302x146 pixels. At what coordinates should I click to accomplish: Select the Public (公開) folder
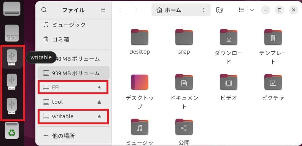point(184,132)
